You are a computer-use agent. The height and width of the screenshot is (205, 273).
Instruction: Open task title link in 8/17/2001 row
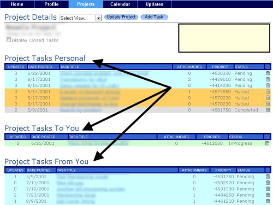(84, 80)
